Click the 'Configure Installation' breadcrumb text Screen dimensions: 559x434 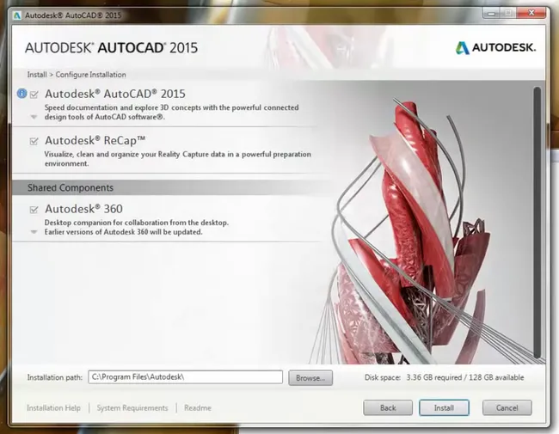(x=90, y=75)
